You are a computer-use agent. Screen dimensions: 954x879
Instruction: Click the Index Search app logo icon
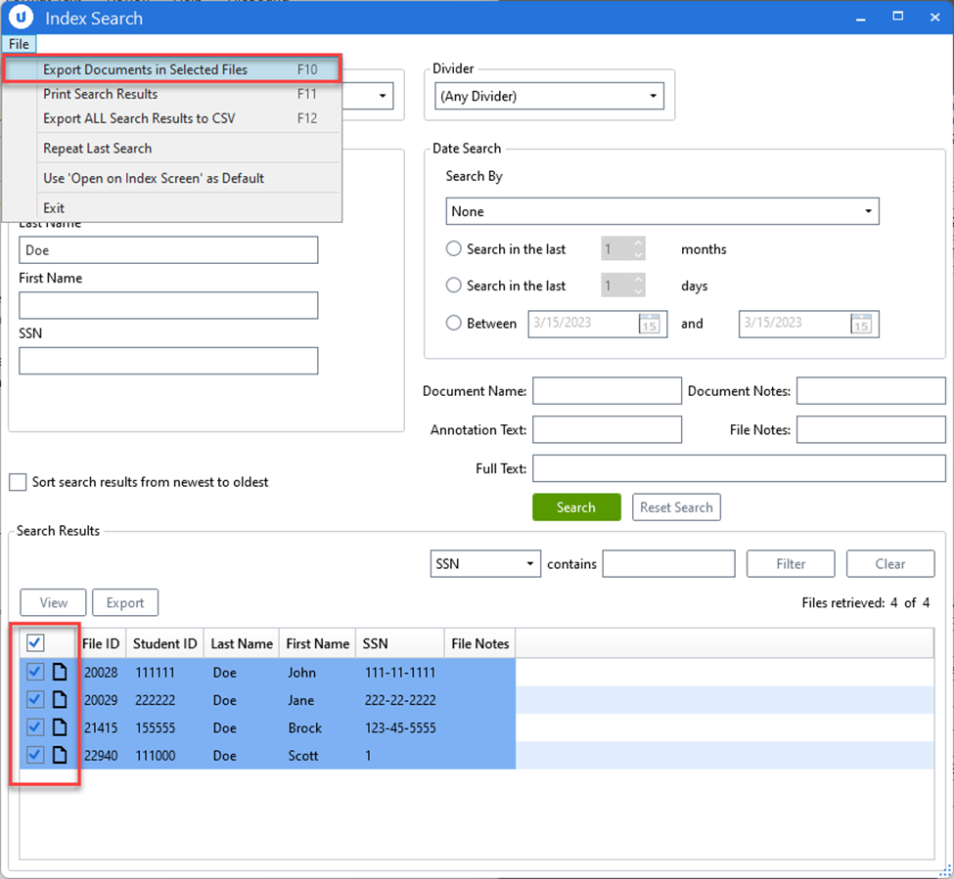pos(21,18)
